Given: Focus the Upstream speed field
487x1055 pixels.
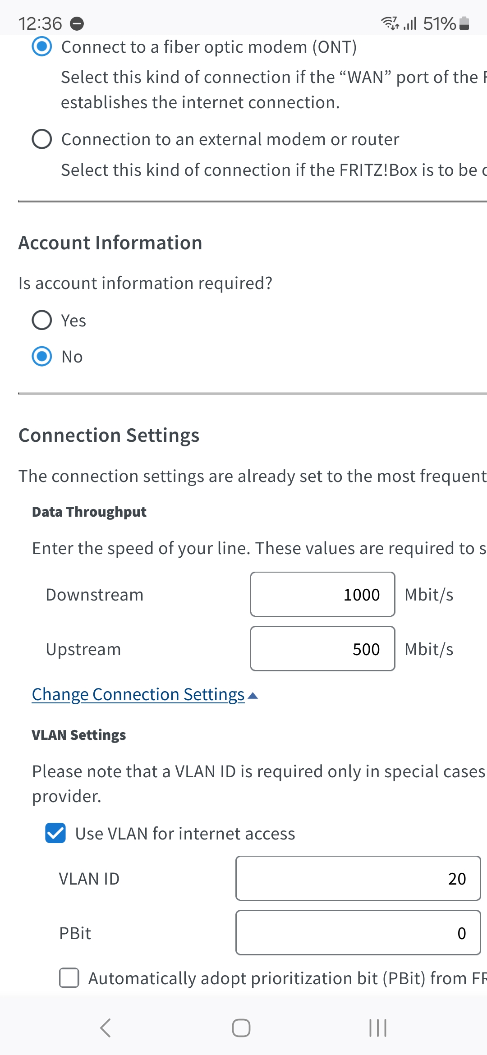Looking at the screenshot, I should [x=322, y=649].
